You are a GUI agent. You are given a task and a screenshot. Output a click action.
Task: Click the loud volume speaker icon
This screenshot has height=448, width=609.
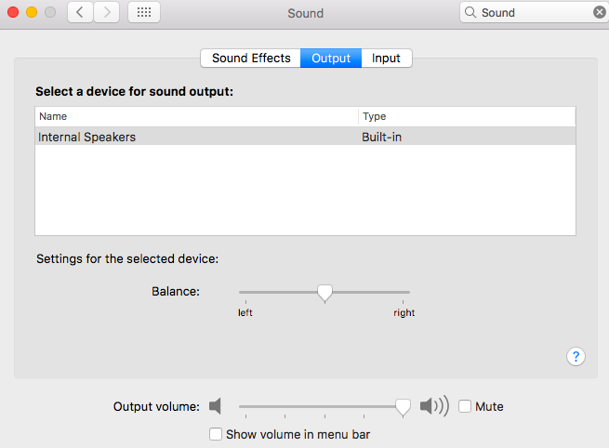coord(434,406)
